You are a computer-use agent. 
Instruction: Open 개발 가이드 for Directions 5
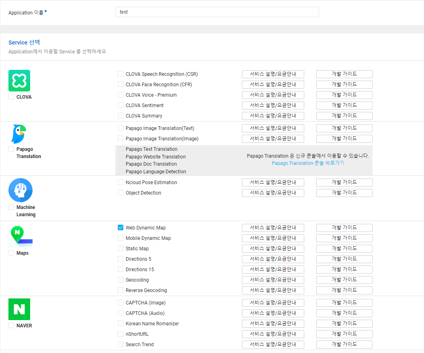point(344,259)
